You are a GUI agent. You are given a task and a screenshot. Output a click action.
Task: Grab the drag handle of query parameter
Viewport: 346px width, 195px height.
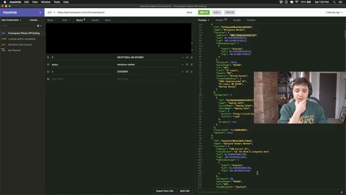(48, 64)
